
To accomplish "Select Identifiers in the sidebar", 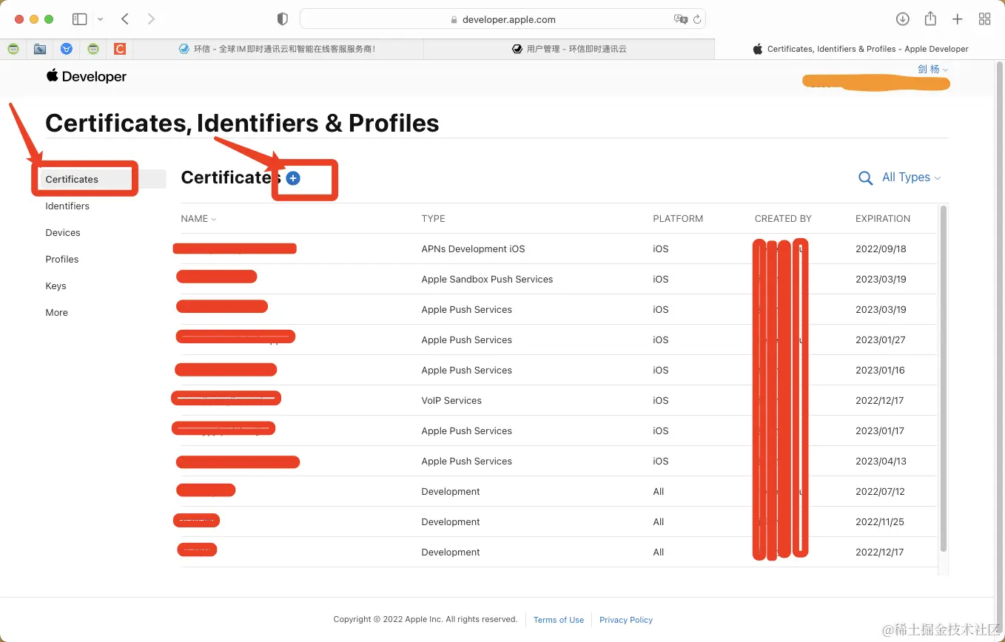I will [x=67, y=206].
